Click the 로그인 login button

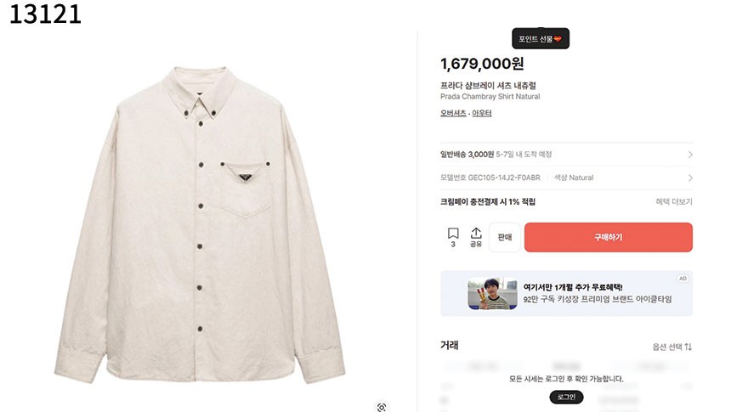point(566,397)
